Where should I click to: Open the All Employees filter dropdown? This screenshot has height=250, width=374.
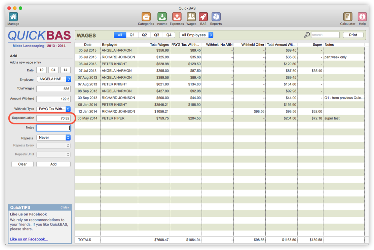click(197, 35)
